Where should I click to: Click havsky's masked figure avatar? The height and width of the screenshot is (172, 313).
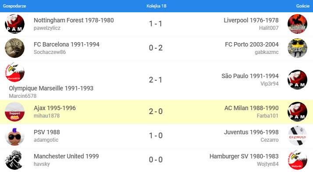(14, 160)
